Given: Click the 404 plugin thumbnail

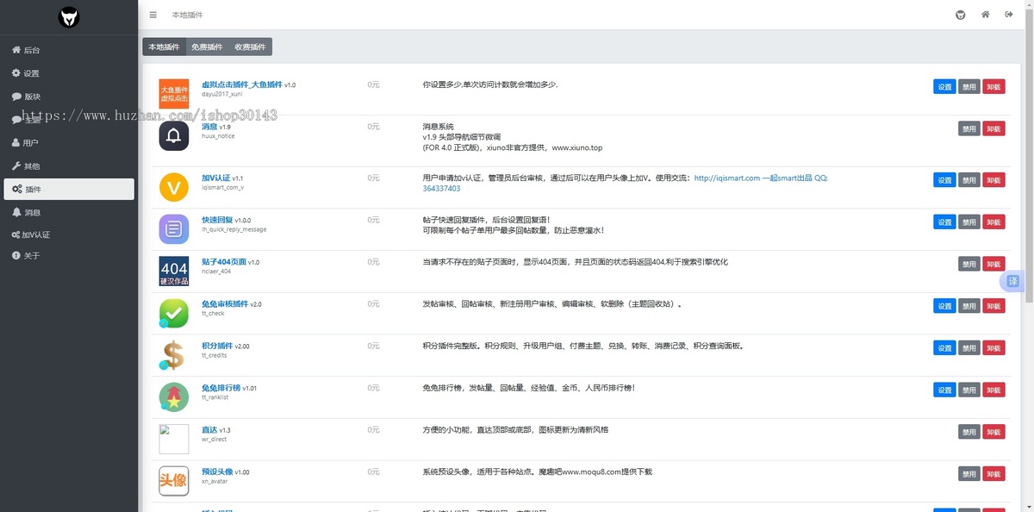Looking at the screenshot, I should [173, 271].
